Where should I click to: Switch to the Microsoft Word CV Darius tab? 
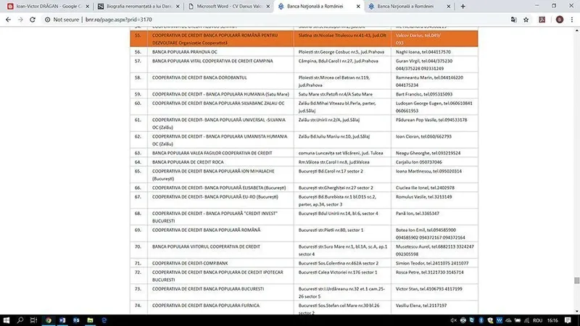[228, 7]
